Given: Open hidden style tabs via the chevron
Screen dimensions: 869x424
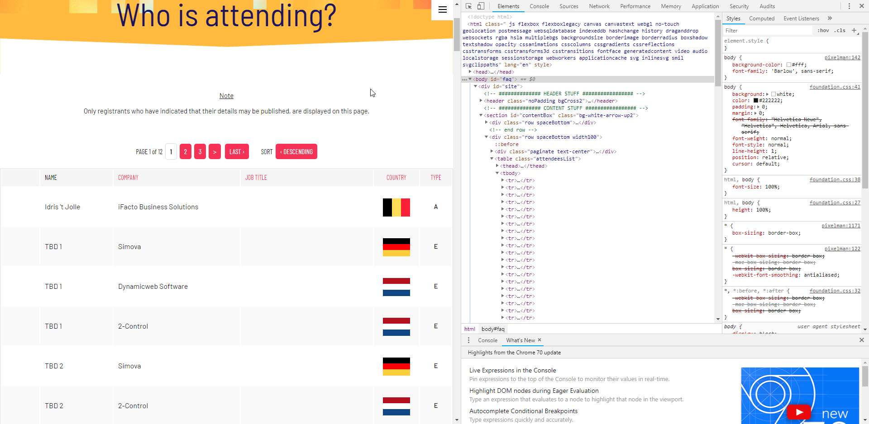Looking at the screenshot, I should 830,19.
